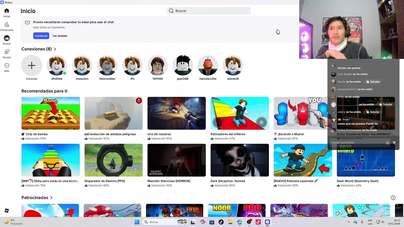Click the Roblox icon in taskbar

(x=267, y=222)
